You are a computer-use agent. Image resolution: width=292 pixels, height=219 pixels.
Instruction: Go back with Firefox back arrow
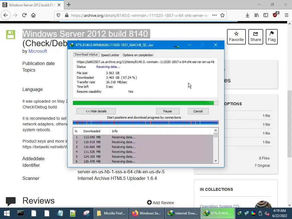point(6,15)
